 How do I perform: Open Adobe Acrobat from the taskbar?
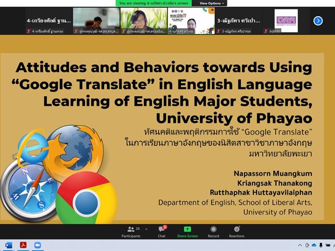click(x=23, y=245)
